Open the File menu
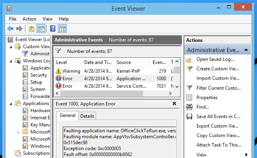 (13, 19)
